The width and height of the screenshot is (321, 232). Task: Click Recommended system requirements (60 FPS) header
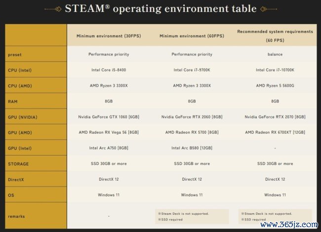pyautogui.click(x=275, y=36)
